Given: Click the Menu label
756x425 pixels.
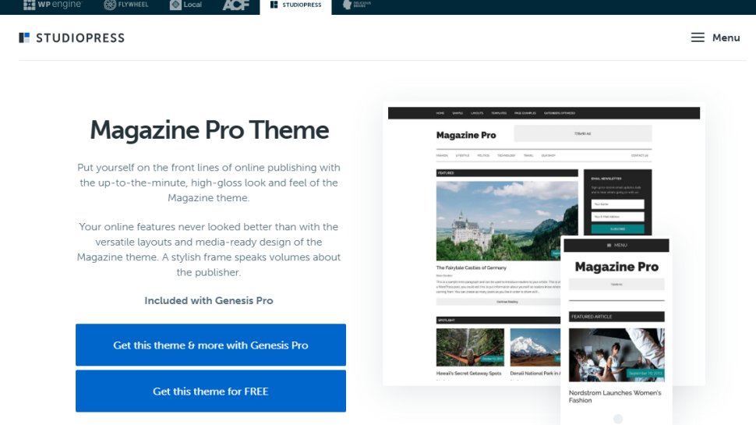Looking at the screenshot, I should (726, 37).
